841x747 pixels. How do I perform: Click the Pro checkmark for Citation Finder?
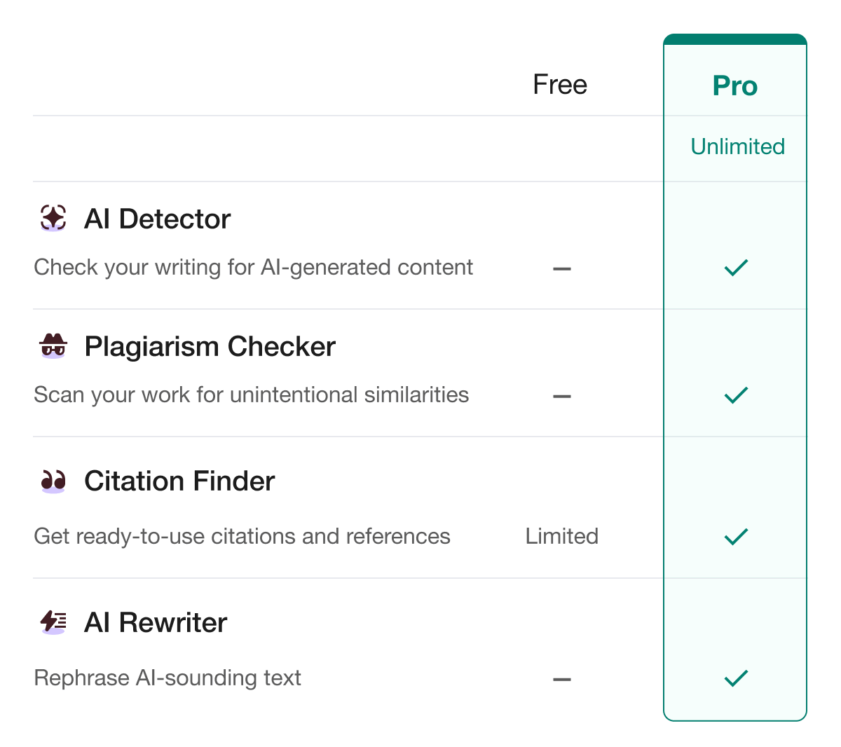736,537
